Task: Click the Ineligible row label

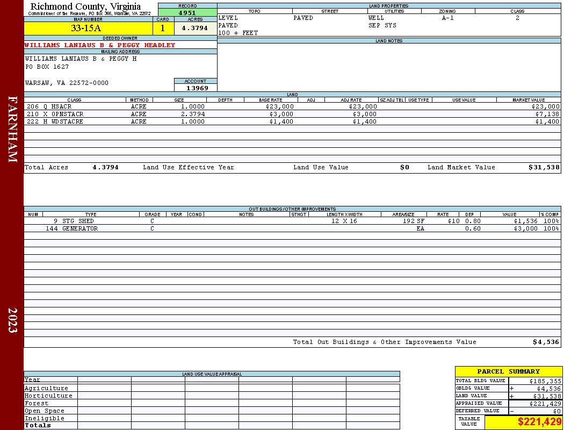Action: click(44, 419)
